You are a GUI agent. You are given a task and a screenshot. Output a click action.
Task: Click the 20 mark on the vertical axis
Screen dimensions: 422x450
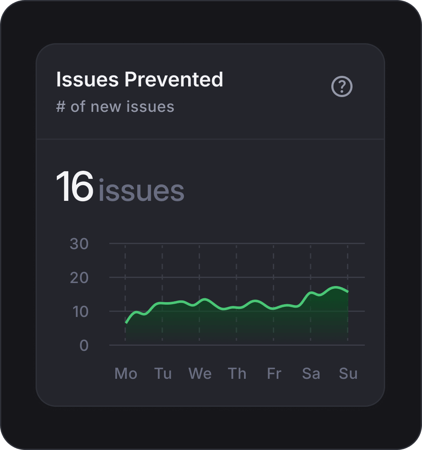click(79, 278)
